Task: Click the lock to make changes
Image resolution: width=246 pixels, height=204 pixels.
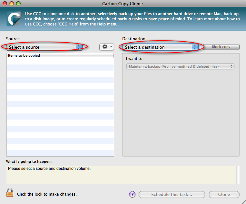Action: pos(10,192)
